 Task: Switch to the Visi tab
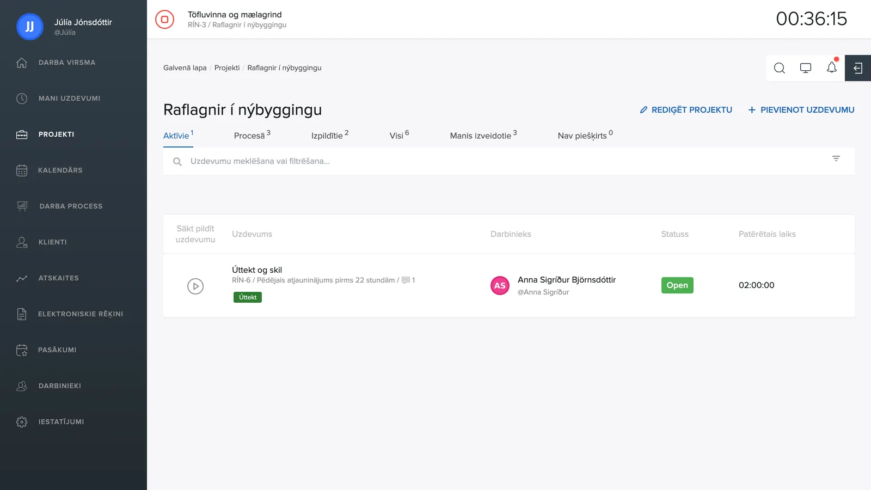click(399, 135)
